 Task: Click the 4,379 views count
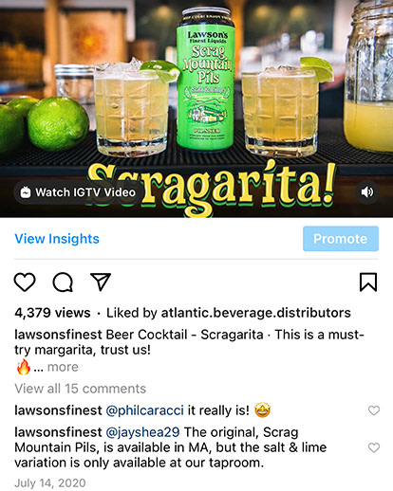coord(52,313)
